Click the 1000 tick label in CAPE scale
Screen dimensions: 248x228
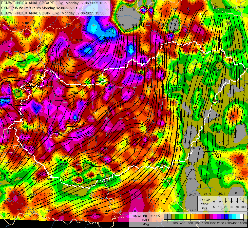pos(205,223)
